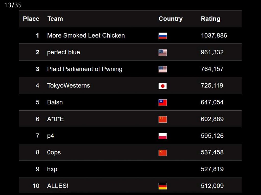Click the Country column header

tap(171, 19)
